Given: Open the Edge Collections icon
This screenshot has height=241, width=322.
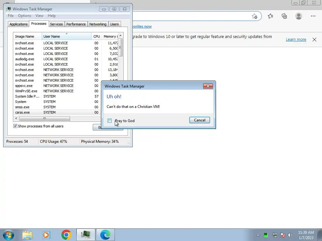Looking at the screenshot, I should click(x=284, y=16).
